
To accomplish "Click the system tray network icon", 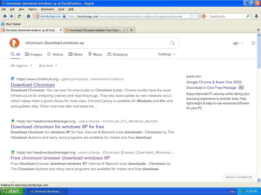I will pyautogui.click(x=242, y=191).
